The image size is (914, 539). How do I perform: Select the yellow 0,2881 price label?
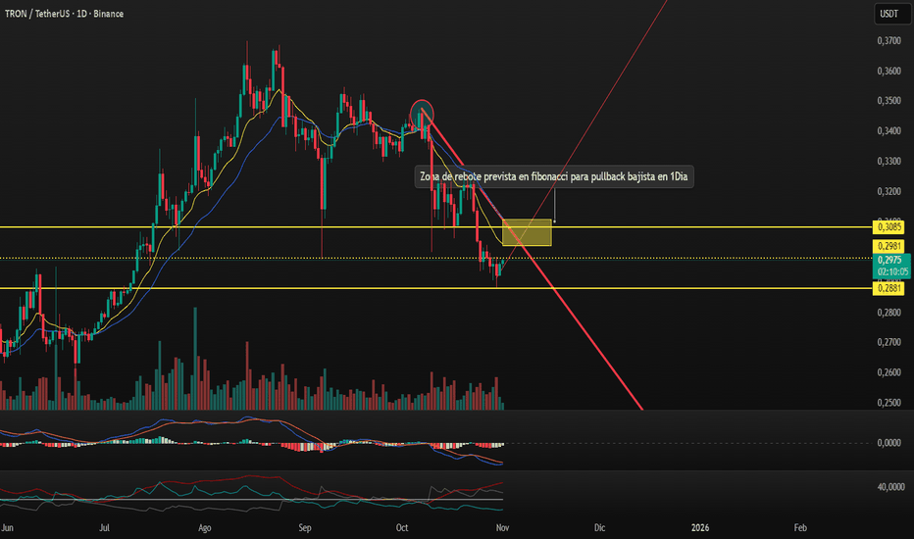coord(889,288)
